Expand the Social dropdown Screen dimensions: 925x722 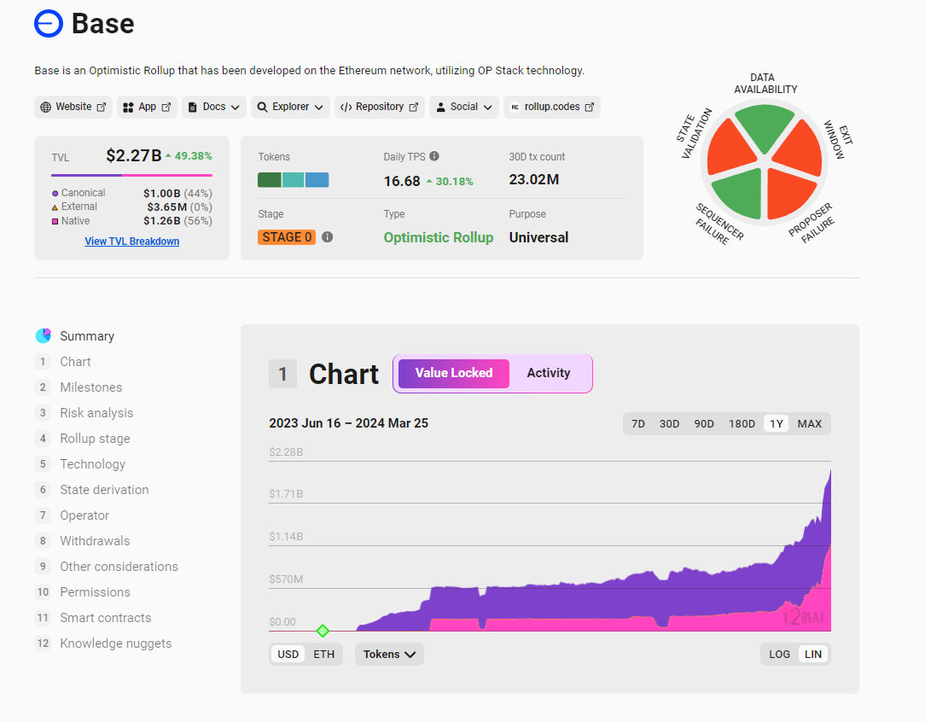[487, 108]
